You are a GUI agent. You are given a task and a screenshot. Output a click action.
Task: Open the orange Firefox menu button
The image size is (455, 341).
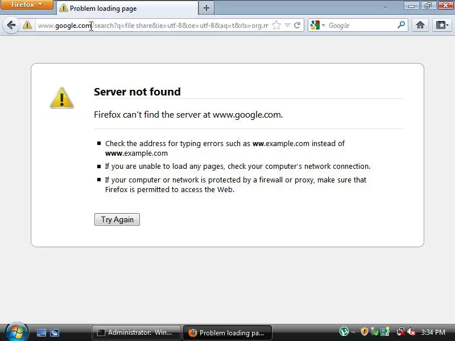pos(27,5)
